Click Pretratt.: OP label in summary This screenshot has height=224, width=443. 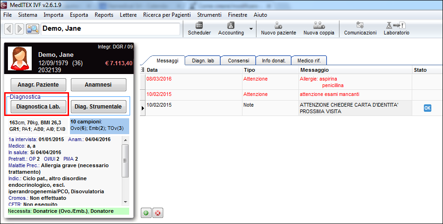coord(22,159)
